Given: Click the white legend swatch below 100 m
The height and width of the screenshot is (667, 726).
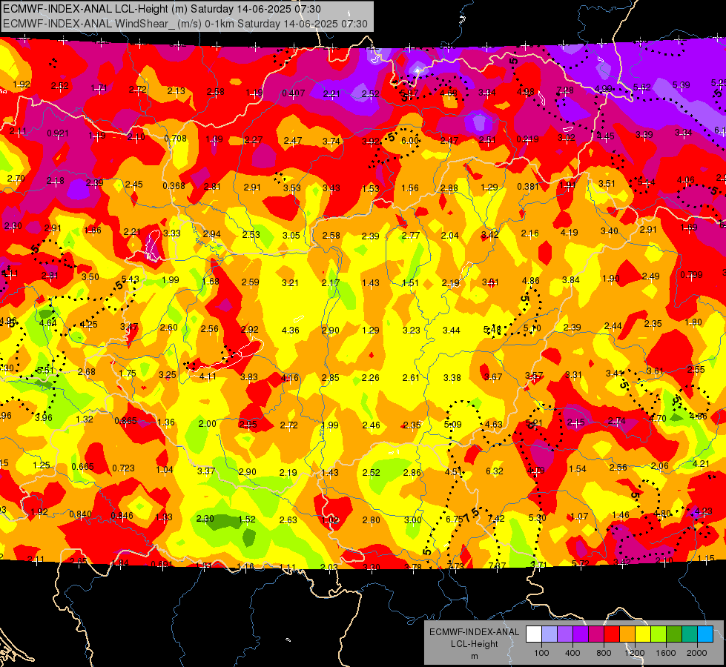Looking at the screenshot, I should pyautogui.click(x=534, y=634).
